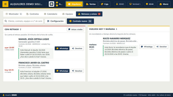Screen dimensions: 173x97
Task: Click the F2 shortcut badge
Action: point(90,21)
